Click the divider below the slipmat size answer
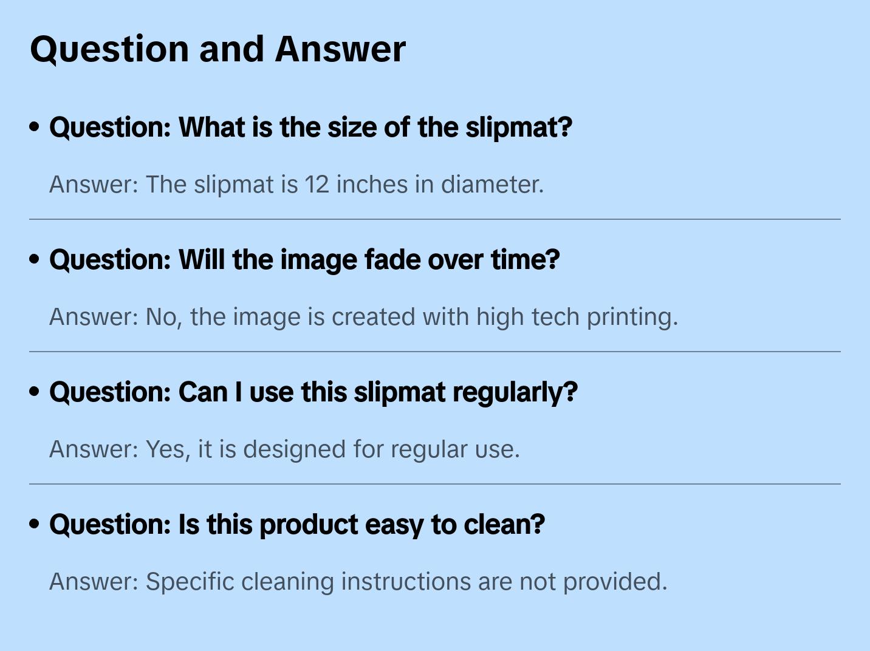 pos(434,219)
